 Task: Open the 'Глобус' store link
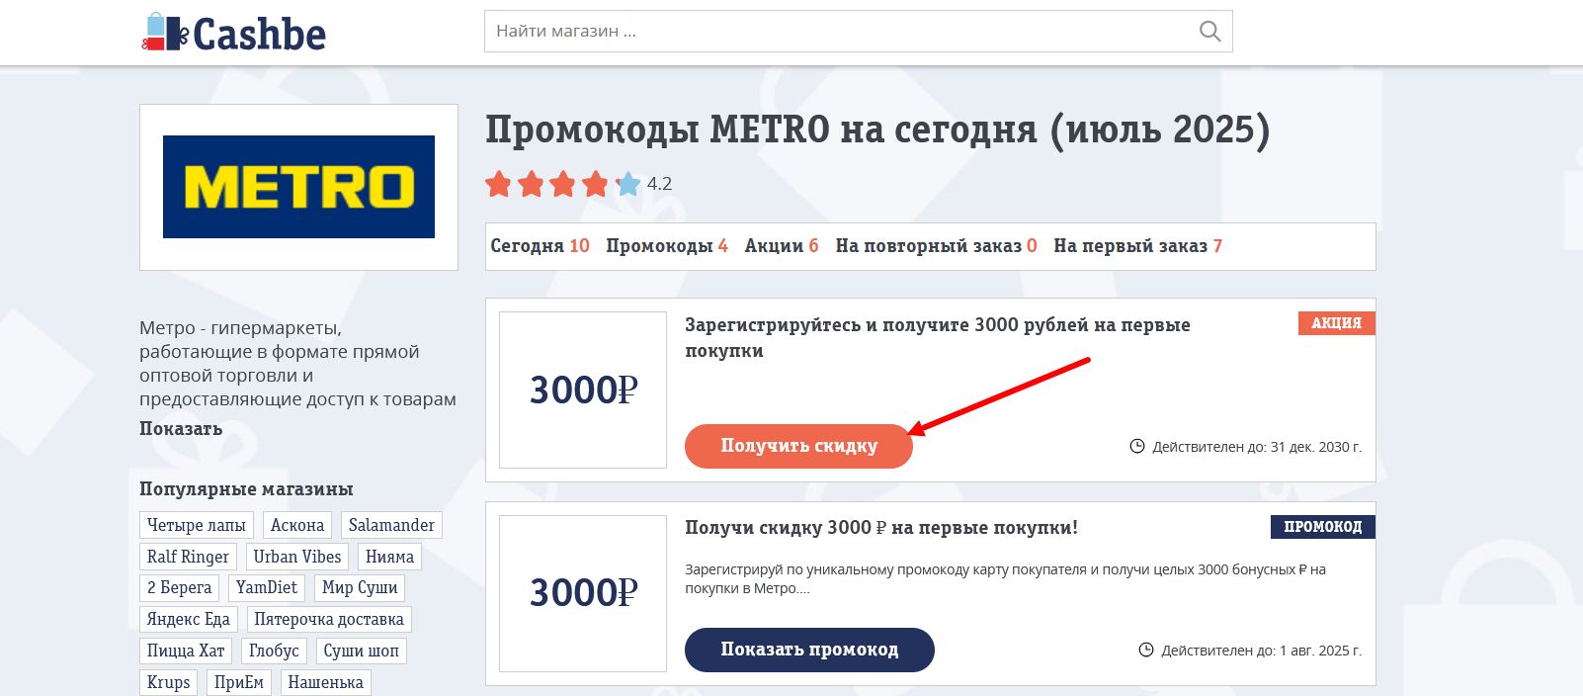274,651
